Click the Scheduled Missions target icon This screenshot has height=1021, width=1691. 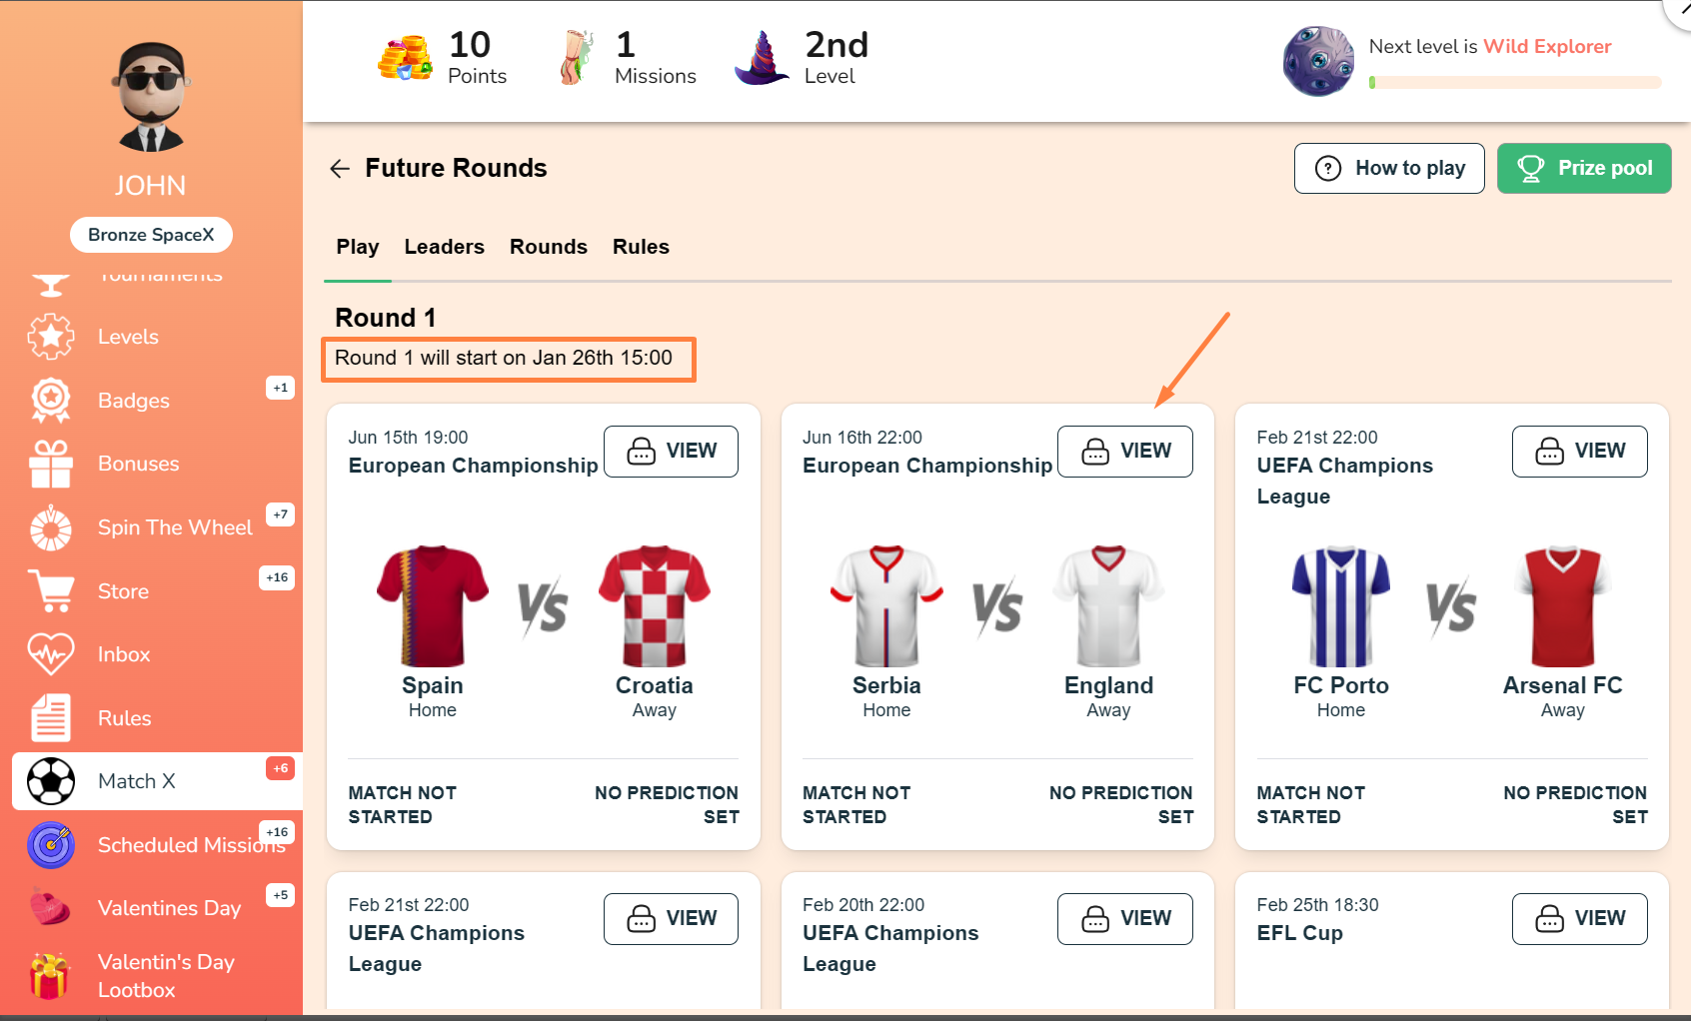(x=51, y=845)
